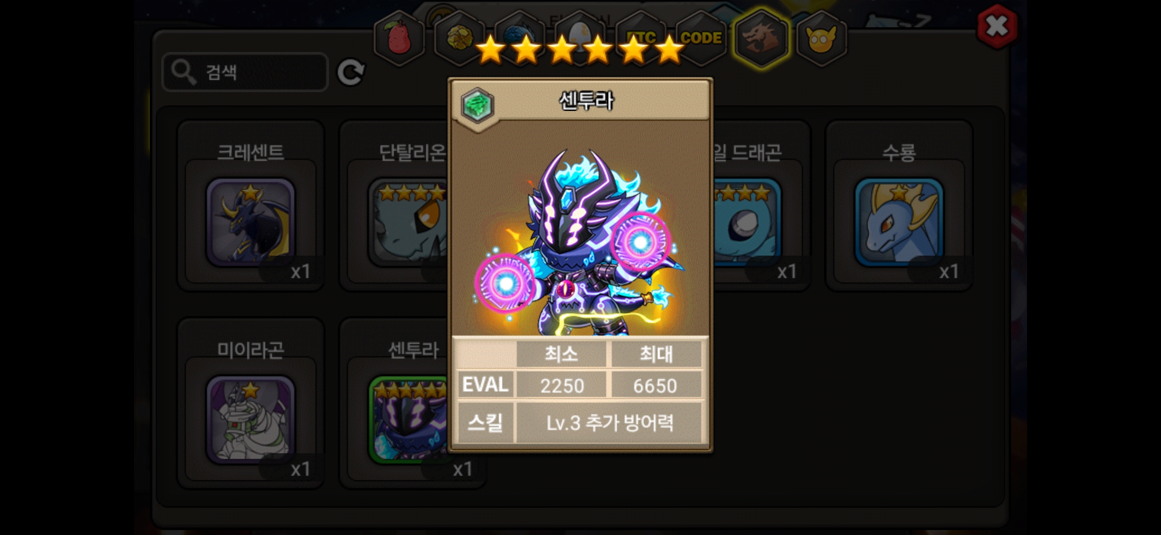Image resolution: width=1161 pixels, height=535 pixels.
Task: Open the red fruit category tab
Action: tap(399, 38)
